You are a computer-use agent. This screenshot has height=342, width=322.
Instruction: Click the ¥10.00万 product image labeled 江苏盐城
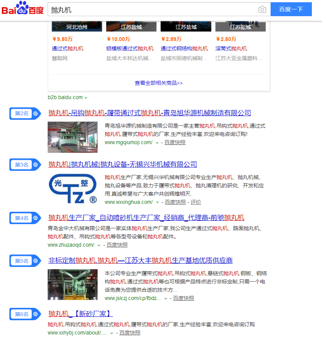tap(131, 26)
